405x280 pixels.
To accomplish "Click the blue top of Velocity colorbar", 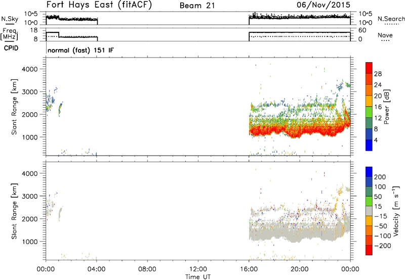I will 369,172.
